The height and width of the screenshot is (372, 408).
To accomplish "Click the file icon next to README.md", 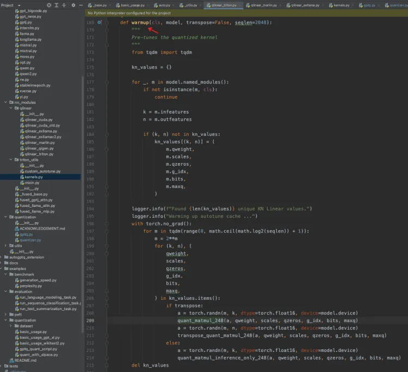I will 10,360.
